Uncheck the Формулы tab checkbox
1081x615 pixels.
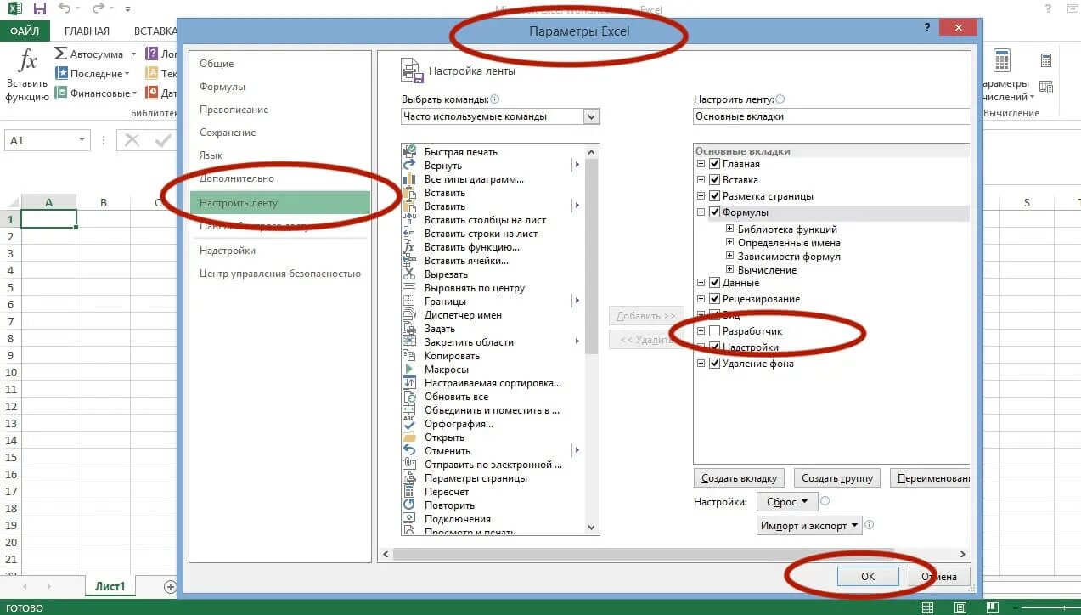coord(714,212)
